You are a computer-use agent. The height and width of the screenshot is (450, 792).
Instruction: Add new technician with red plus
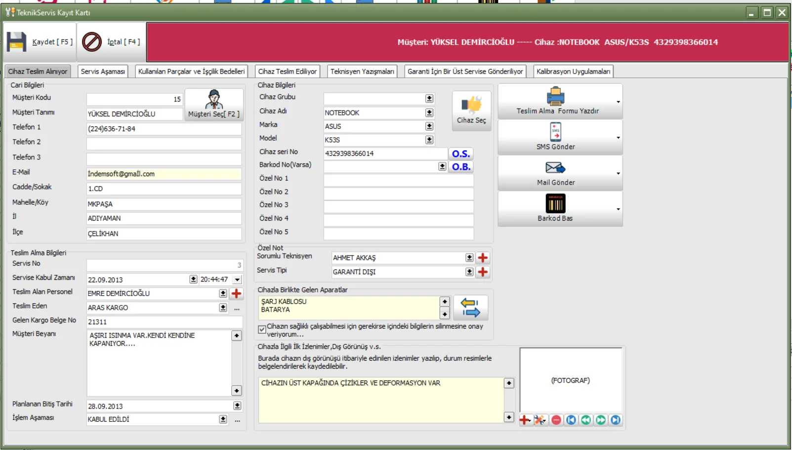pos(483,258)
